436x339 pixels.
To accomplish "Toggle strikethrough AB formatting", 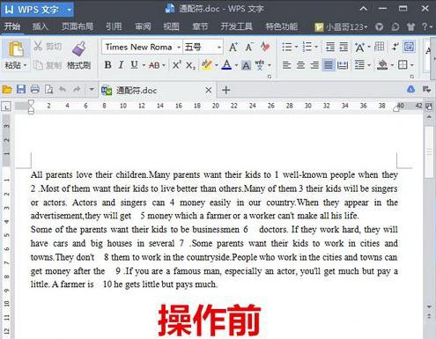I will [x=154, y=65].
